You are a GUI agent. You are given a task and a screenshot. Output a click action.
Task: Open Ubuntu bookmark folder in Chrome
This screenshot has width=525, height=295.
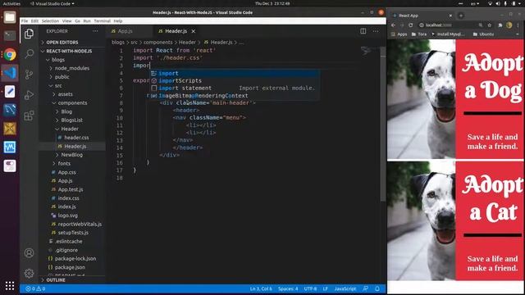(x=483, y=34)
